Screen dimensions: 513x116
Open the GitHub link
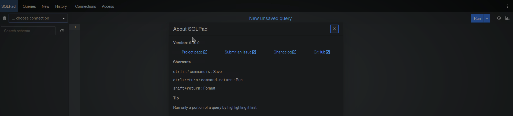click(322, 52)
